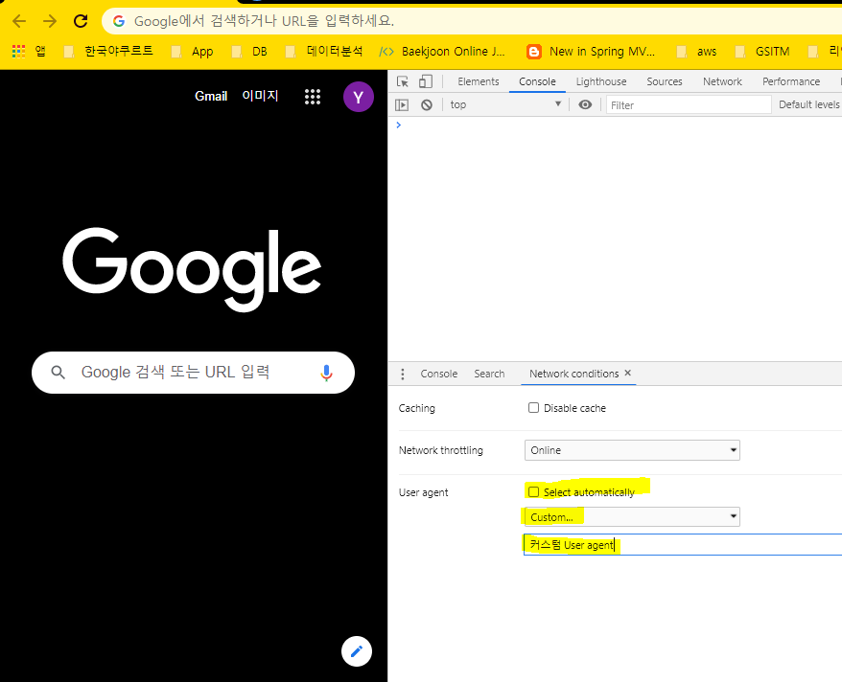The image size is (842, 682).
Task: Open the Google apps grid launcher
Action: tap(313, 97)
